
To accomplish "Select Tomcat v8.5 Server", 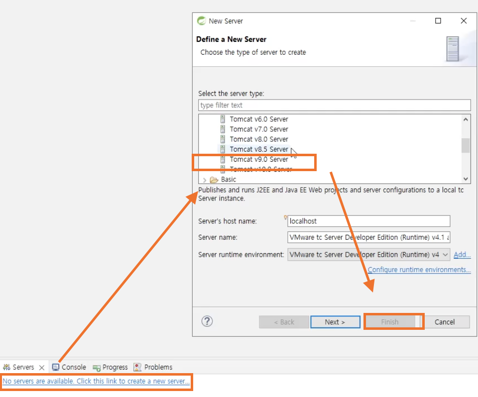I will click(x=258, y=149).
